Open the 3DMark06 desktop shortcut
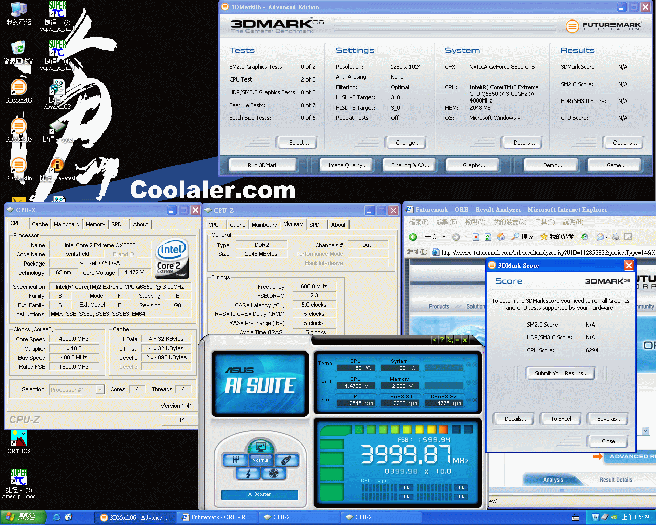This screenshot has width=656, height=525. point(18,169)
